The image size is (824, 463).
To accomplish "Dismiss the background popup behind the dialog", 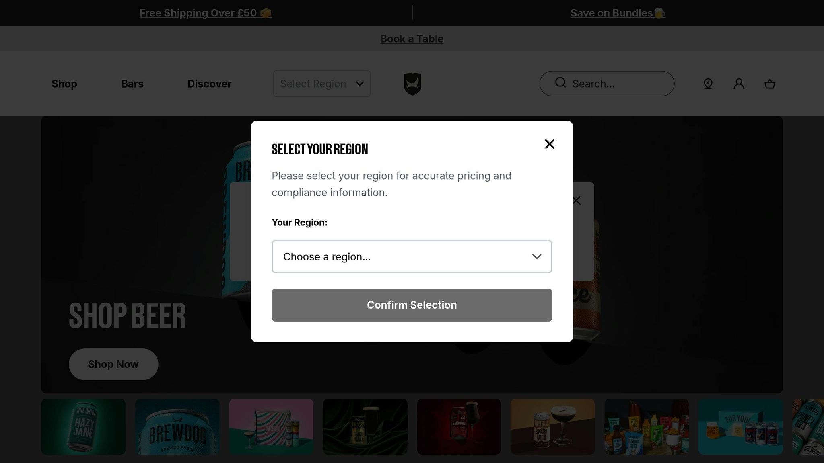I will pyautogui.click(x=577, y=201).
